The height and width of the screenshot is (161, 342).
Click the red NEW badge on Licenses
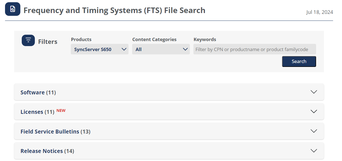(x=61, y=110)
